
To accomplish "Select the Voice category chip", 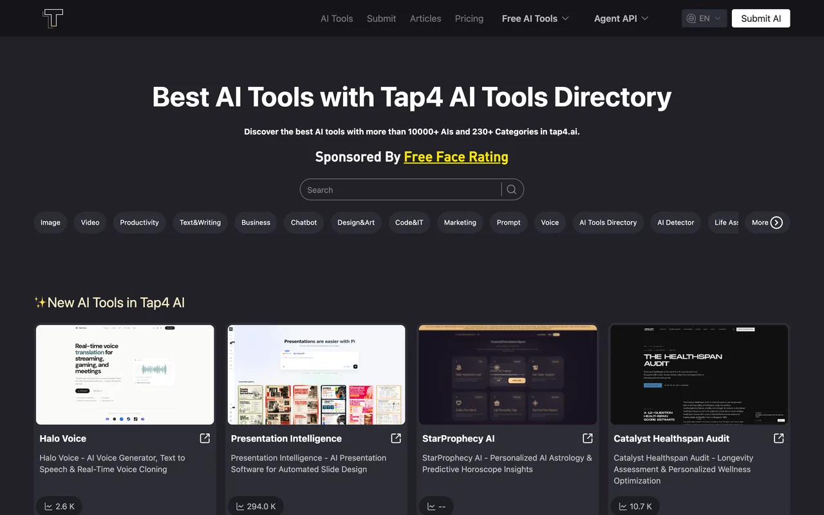I will (550, 223).
